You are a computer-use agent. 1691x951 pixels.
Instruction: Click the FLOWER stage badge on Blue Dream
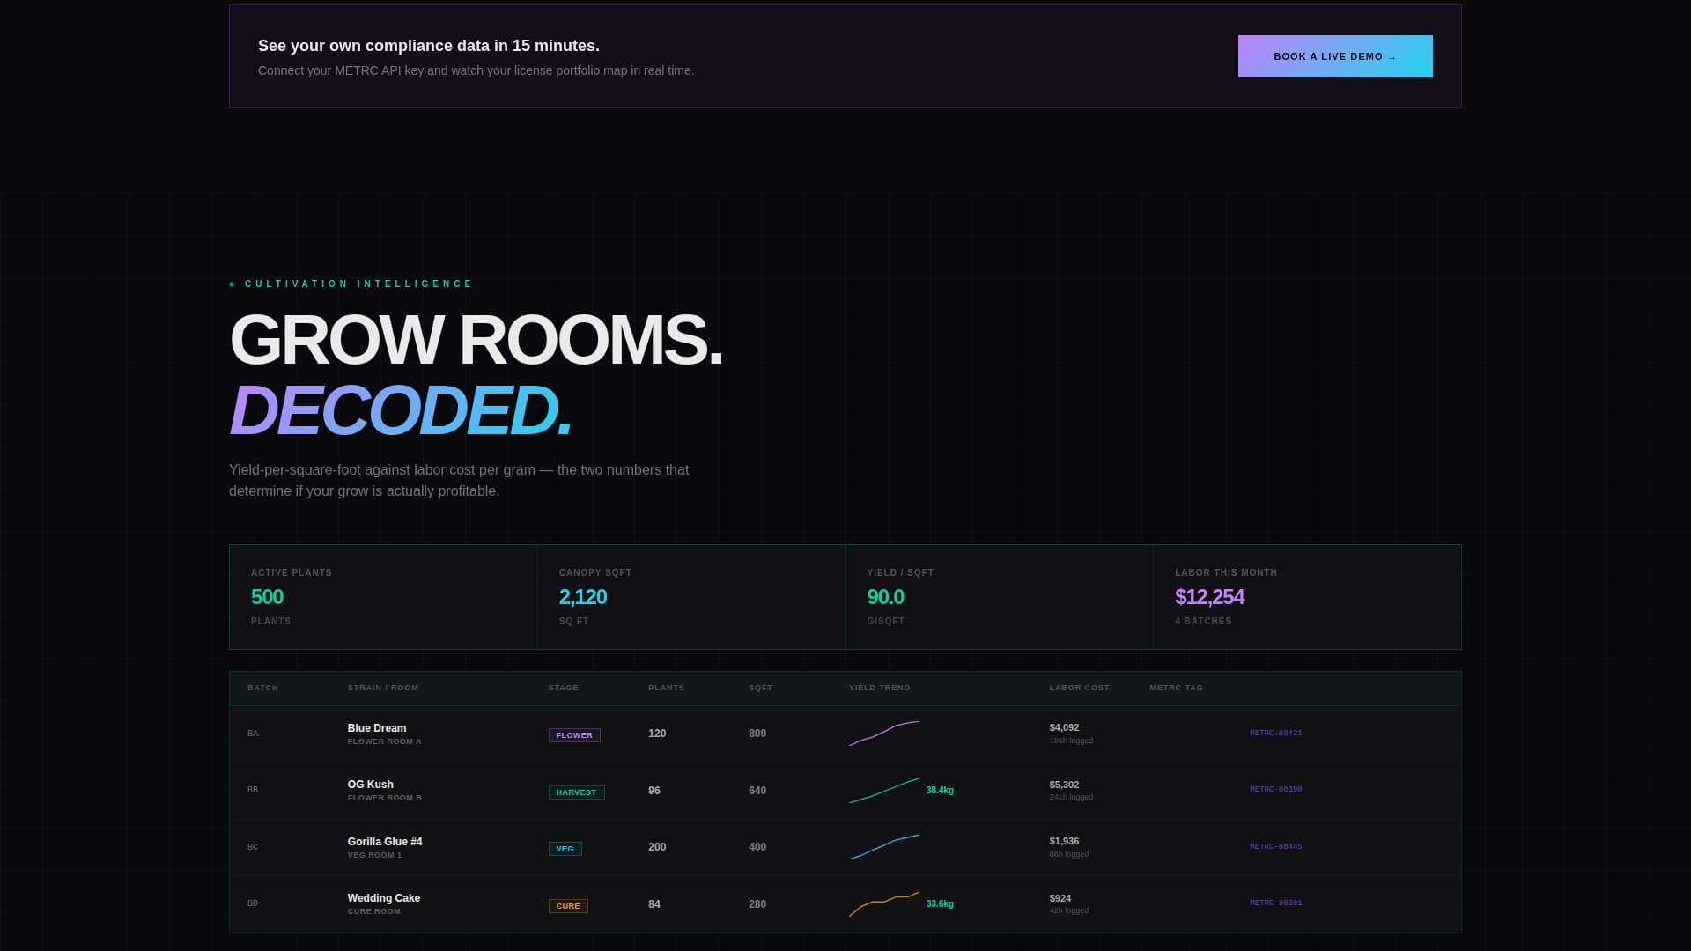(574, 734)
